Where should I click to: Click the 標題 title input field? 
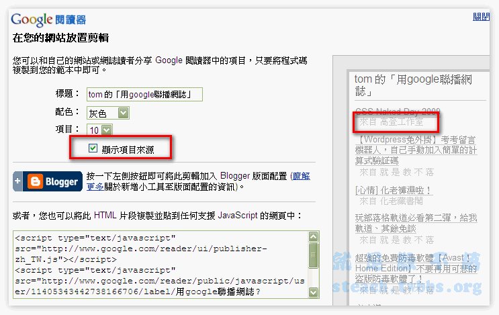(x=144, y=95)
